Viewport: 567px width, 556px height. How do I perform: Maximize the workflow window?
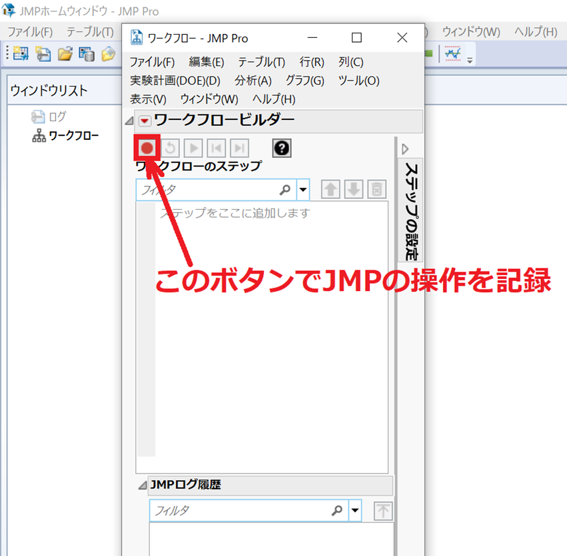(x=356, y=37)
